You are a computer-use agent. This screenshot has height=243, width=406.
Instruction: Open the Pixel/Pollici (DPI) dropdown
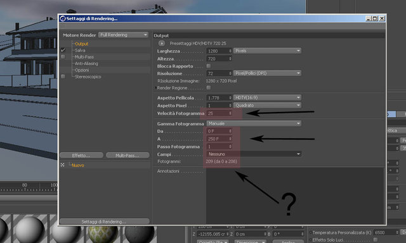pyautogui.click(x=268, y=73)
